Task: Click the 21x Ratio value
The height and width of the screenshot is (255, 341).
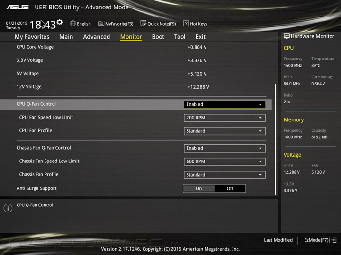Action: (287, 102)
